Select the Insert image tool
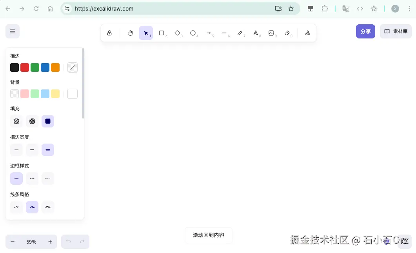The image size is (416, 253). (x=271, y=33)
